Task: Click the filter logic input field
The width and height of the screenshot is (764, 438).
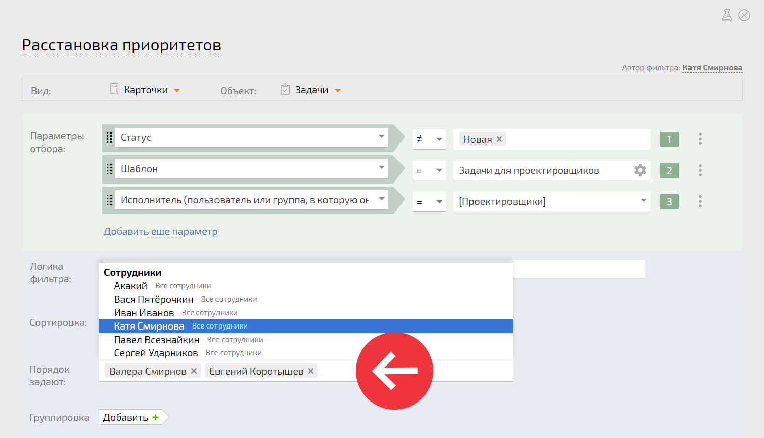Action: 579,269
